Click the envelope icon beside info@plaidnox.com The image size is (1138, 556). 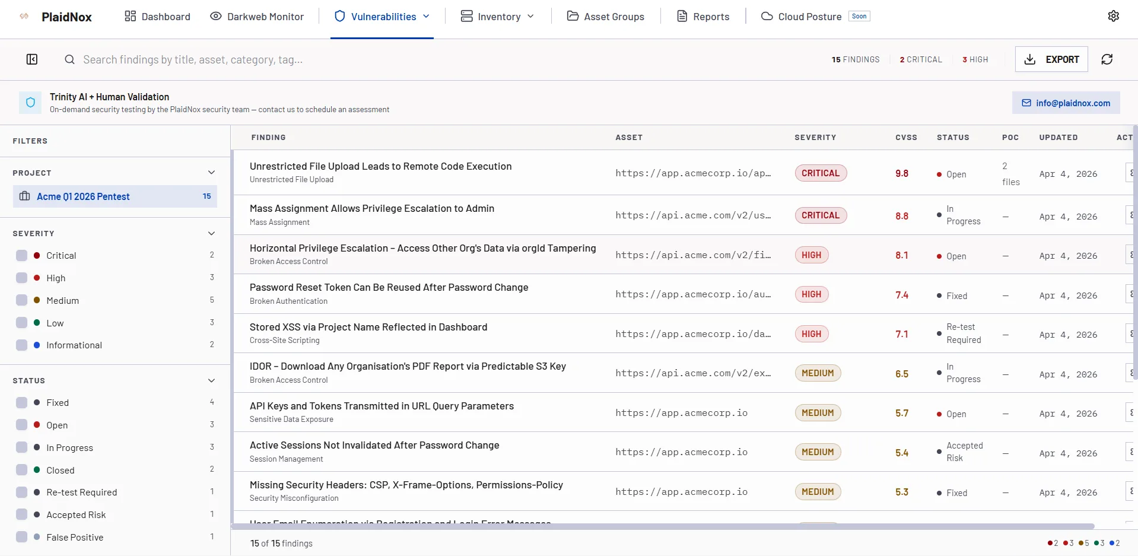coord(1027,103)
